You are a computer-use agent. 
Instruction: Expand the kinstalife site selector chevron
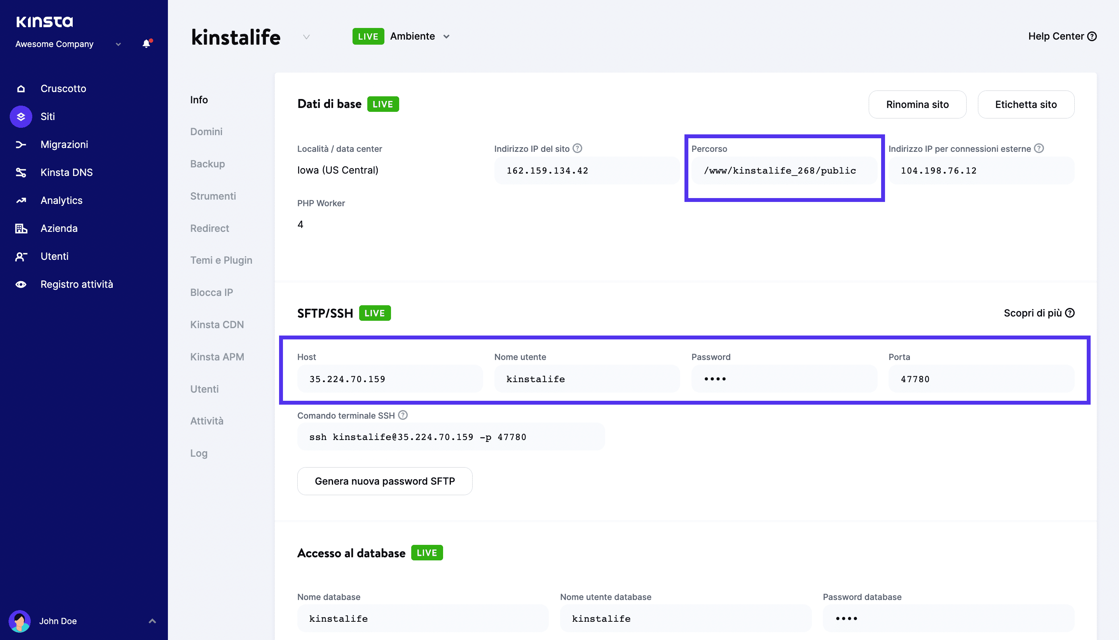click(306, 37)
